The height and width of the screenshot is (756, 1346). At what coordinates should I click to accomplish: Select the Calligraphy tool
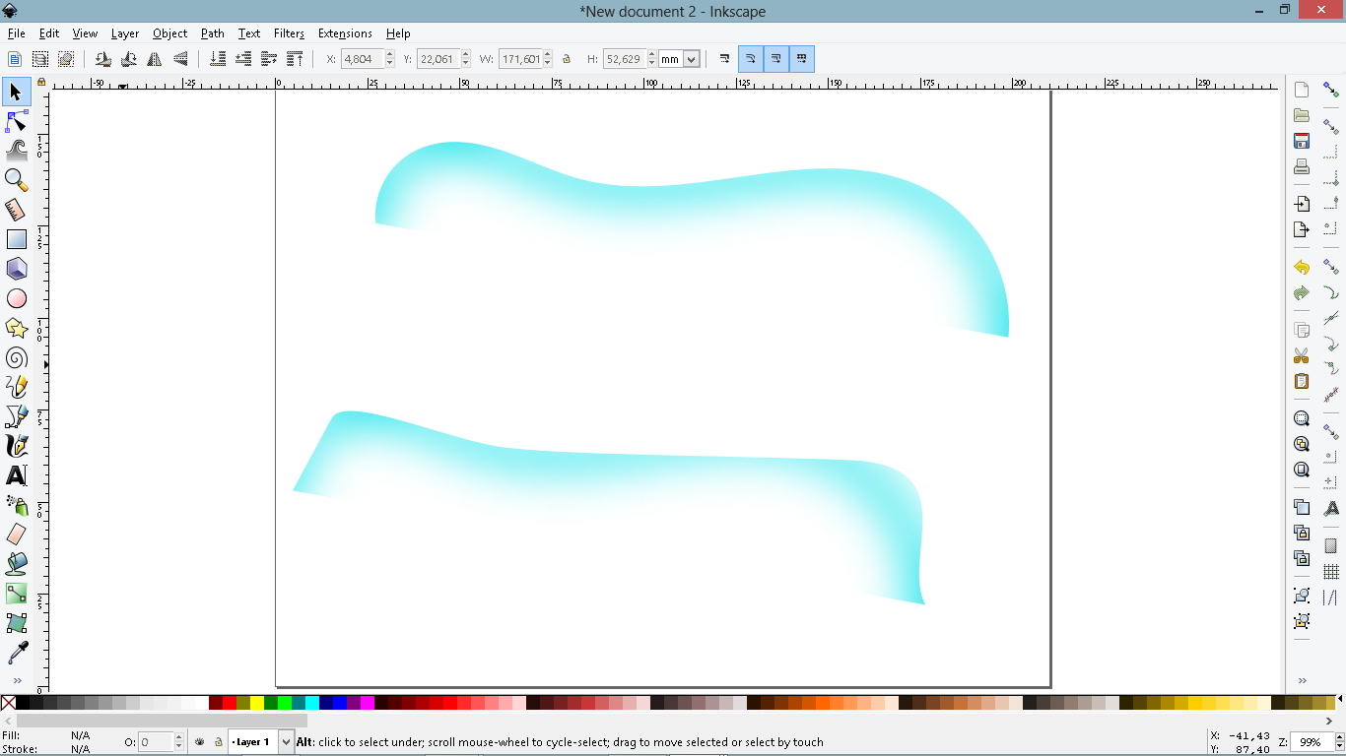tap(16, 446)
